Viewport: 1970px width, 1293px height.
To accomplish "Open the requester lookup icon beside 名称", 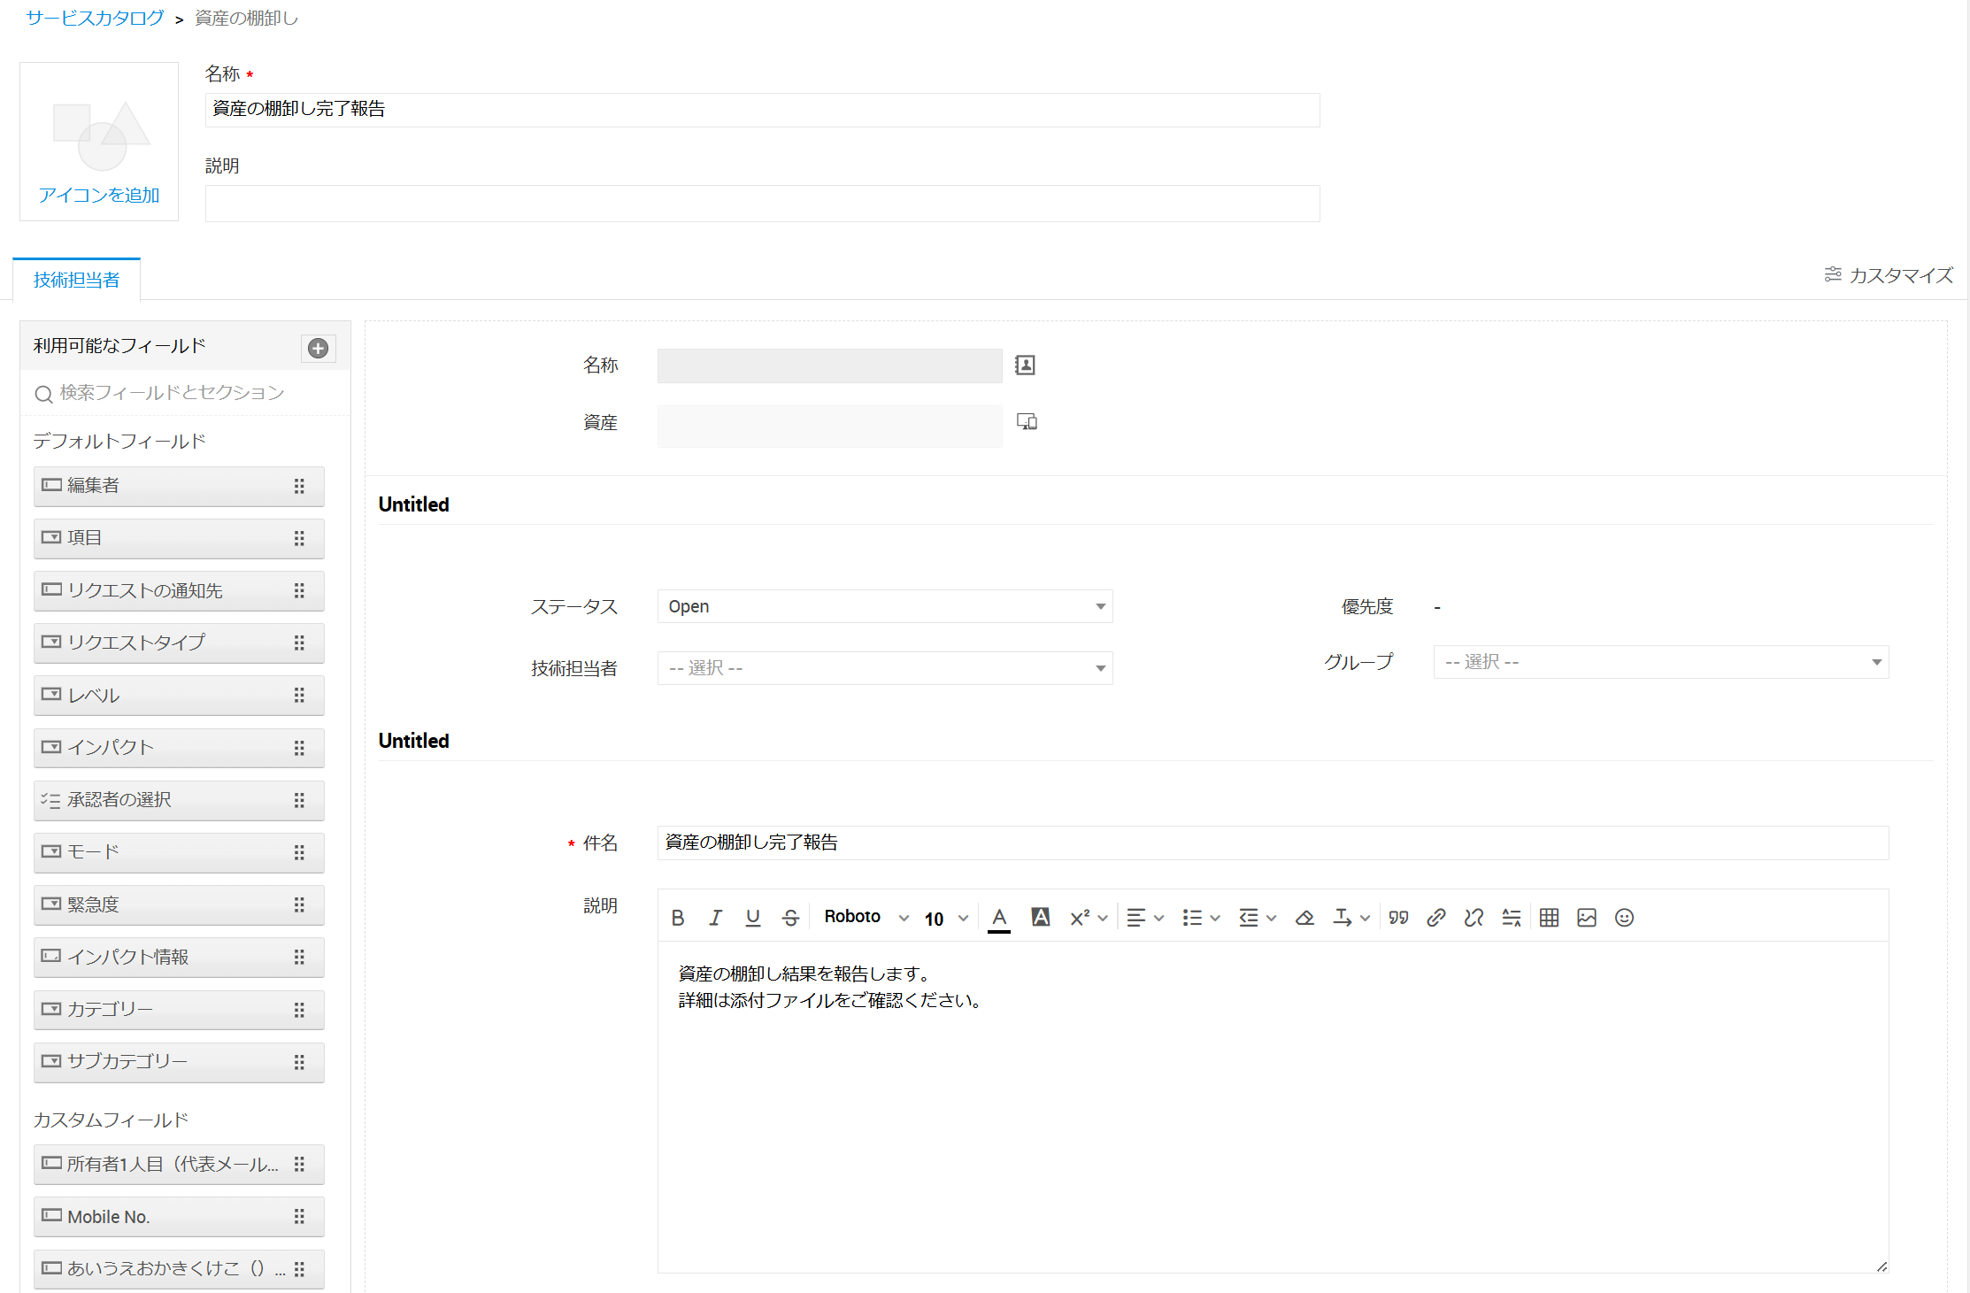I will [x=1025, y=365].
